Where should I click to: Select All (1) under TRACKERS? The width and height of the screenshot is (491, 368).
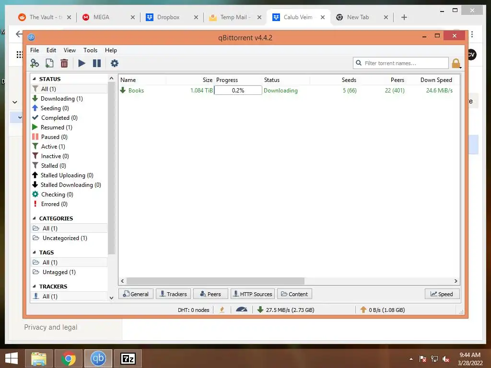tap(69, 296)
